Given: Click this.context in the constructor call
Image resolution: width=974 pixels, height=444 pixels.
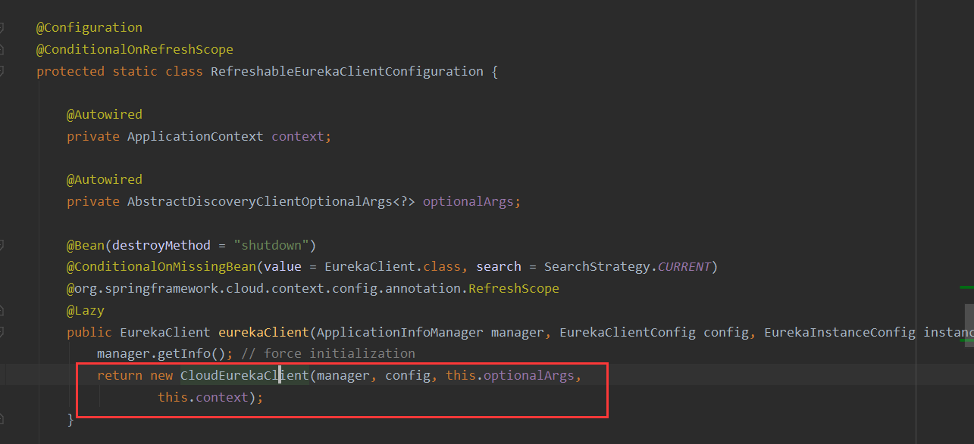Looking at the screenshot, I should pos(203,397).
